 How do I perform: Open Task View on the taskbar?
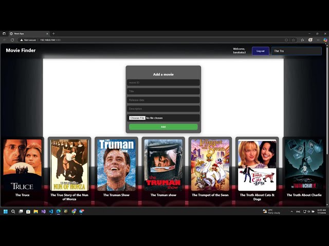pyautogui.click(x=21, y=212)
